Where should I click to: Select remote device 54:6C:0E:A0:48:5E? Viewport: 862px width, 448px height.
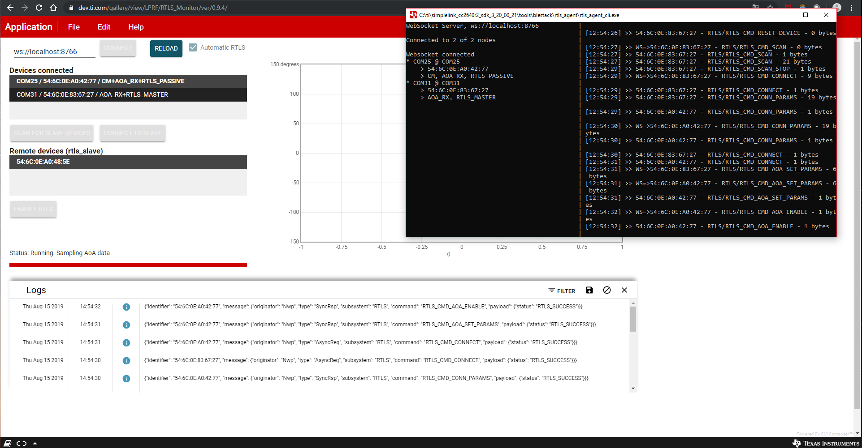click(x=128, y=162)
